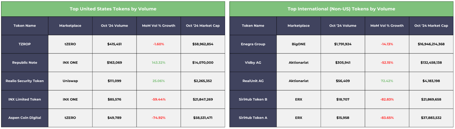
Task: Click the $415,451 volume value
Action: click(x=115, y=44)
